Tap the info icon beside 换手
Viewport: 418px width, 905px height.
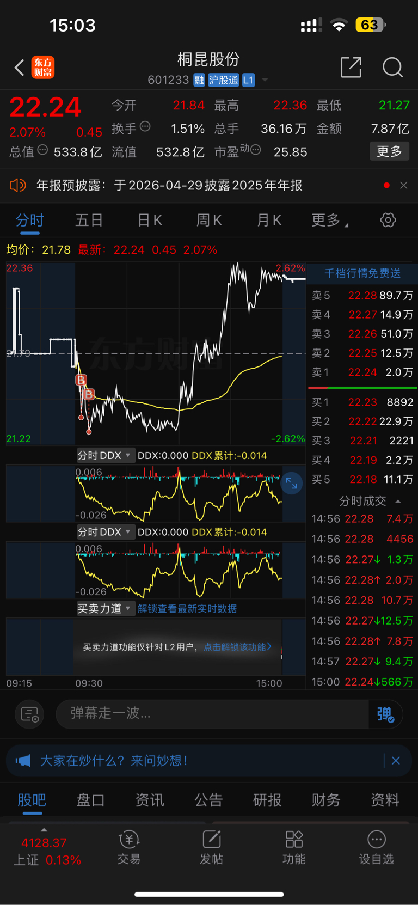(x=145, y=126)
